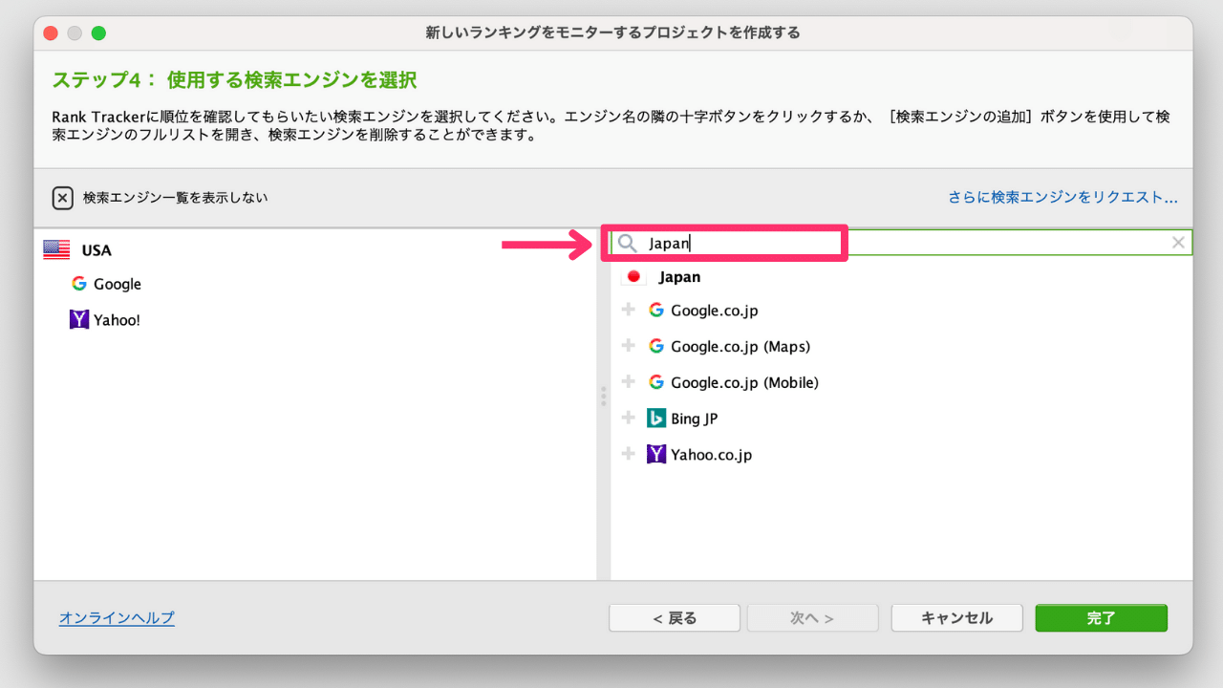The width and height of the screenshot is (1223, 688).
Task: Click the green 完了 button
Action: pos(1101,618)
